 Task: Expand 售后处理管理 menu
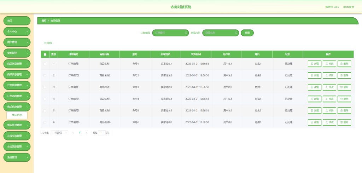tap(17, 125)
